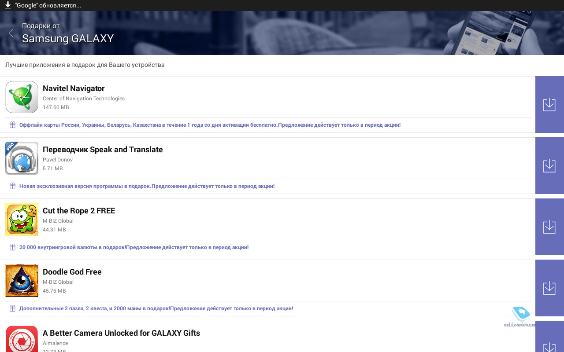Download A Better Camera Unlocked
This screenshot has height=352, width=564.
[x=549, y=337]
